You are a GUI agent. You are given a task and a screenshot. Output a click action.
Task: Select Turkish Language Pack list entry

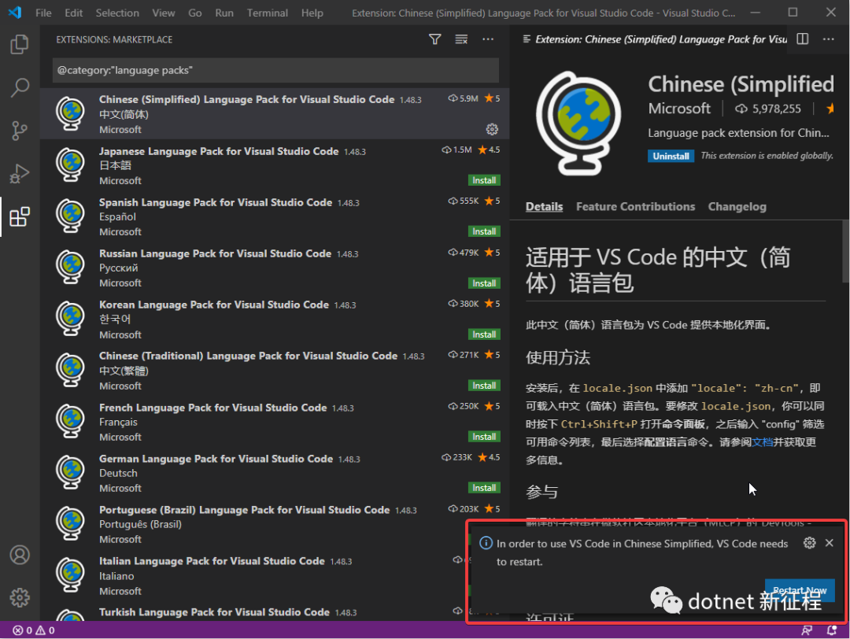pos(275,611)
